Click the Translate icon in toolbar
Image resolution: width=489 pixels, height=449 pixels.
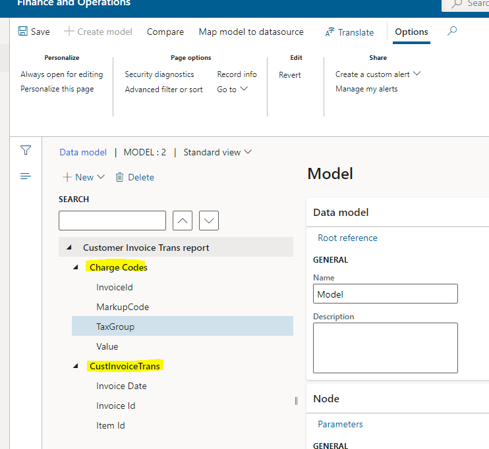(330, 32)
